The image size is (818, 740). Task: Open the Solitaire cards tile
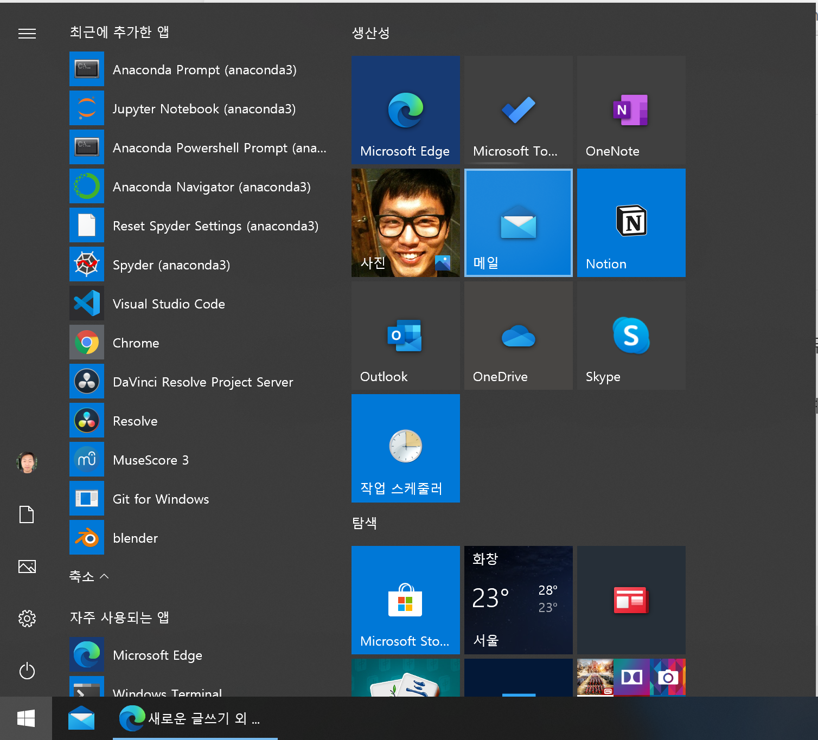pyautogui.click(x=406, y=678)
